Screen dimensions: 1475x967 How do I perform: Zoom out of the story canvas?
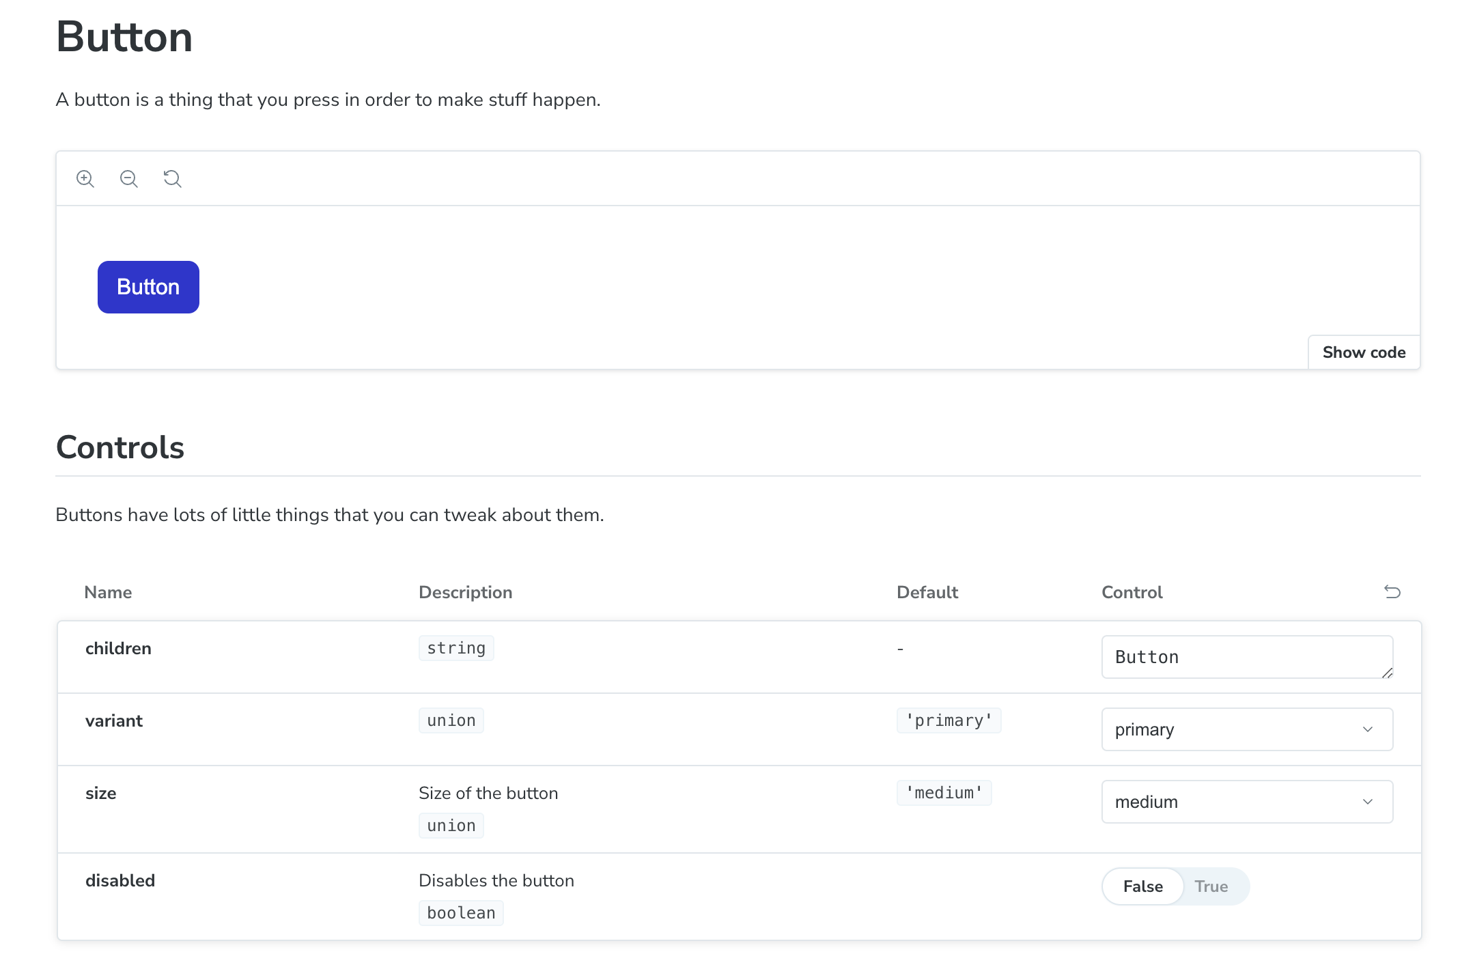[x=128, y=178]
